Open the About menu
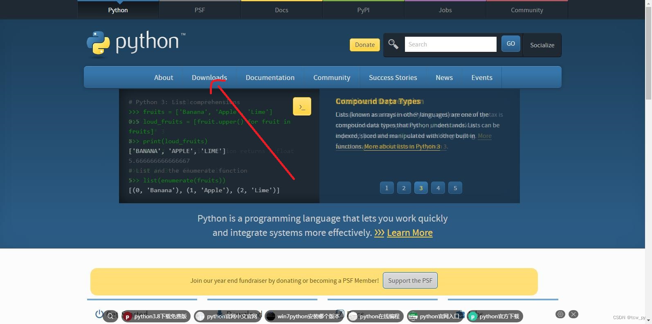The height and width of the screenshot is (324, 652). (164, 78)
